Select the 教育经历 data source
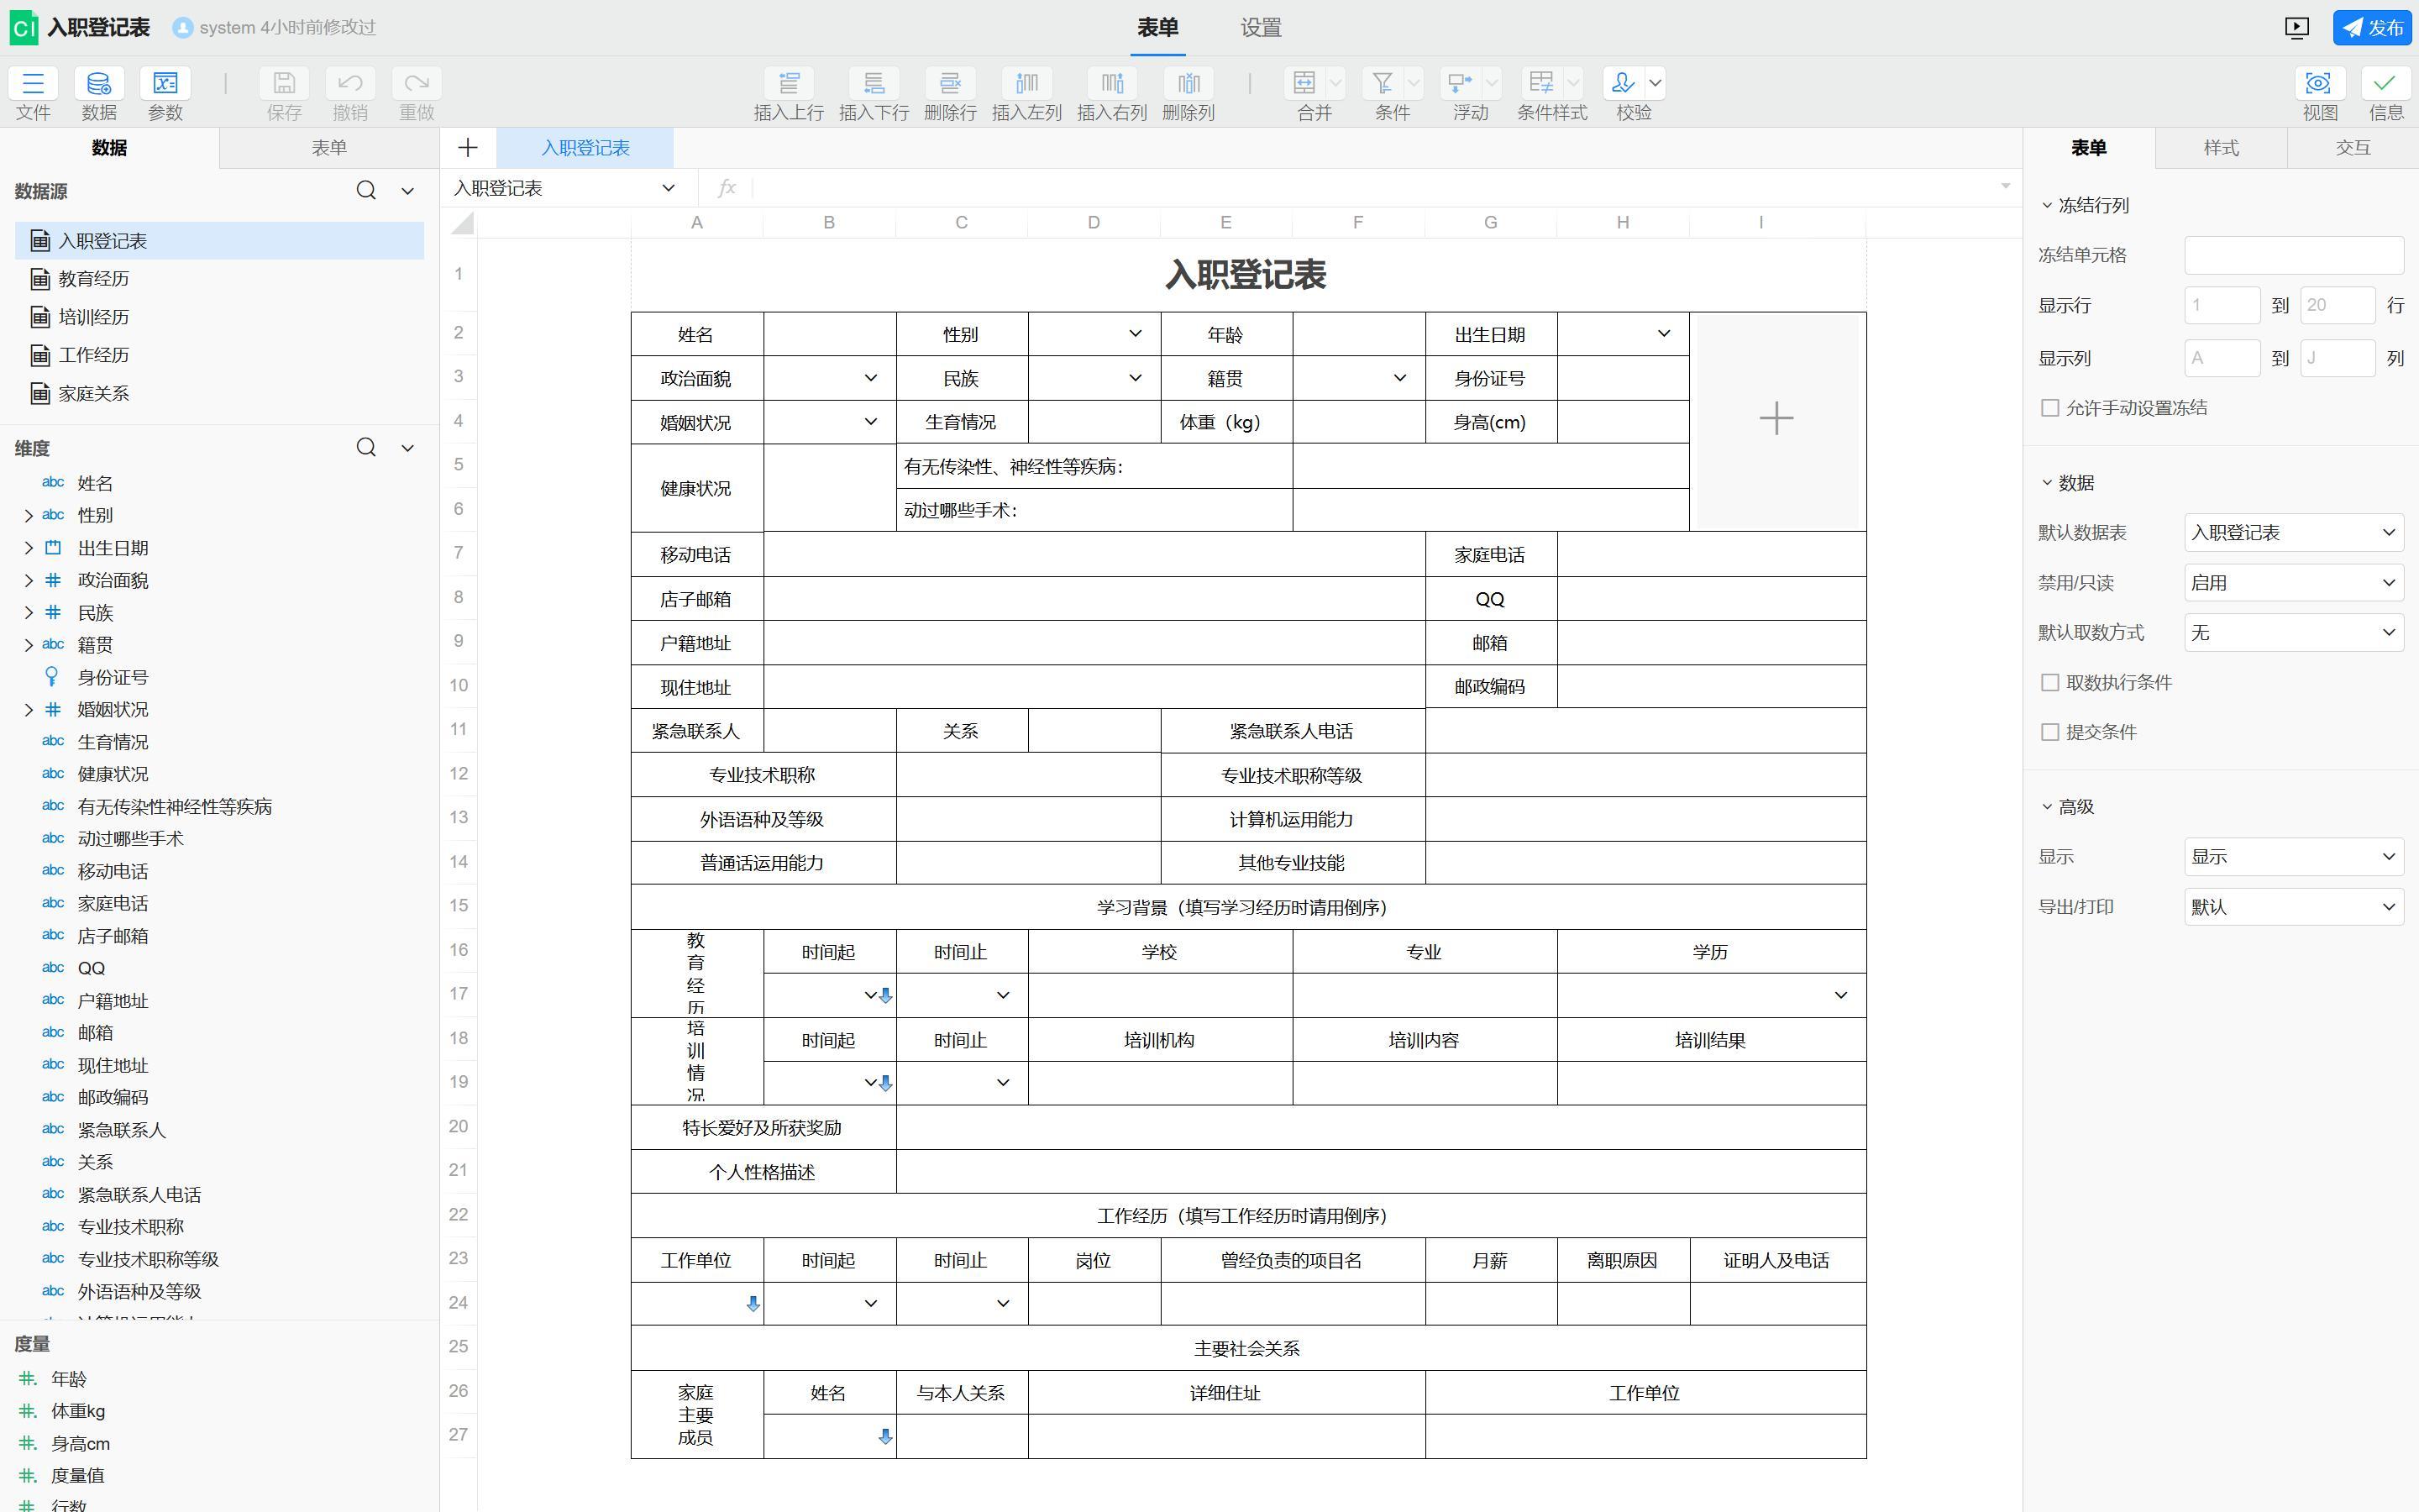The height and width of the screenshot is (1512, 2419). 93,279
